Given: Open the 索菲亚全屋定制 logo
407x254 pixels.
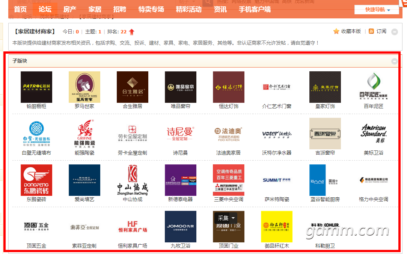Looking at the screenshot, I should pyautogui.click(x=84, y=227).
